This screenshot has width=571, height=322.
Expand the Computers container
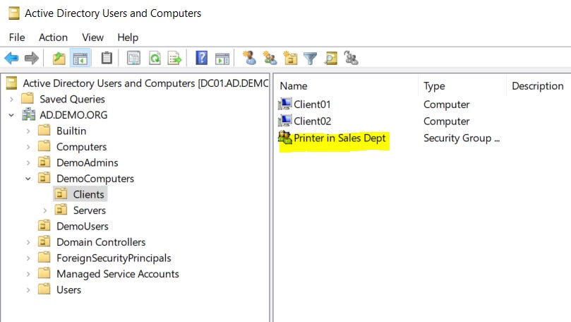pos(28,147)
